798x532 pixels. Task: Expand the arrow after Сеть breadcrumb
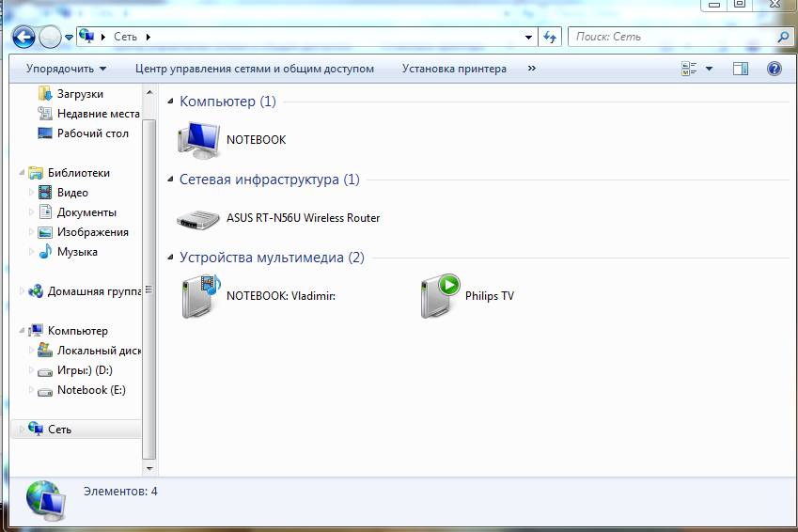point(149,37)
